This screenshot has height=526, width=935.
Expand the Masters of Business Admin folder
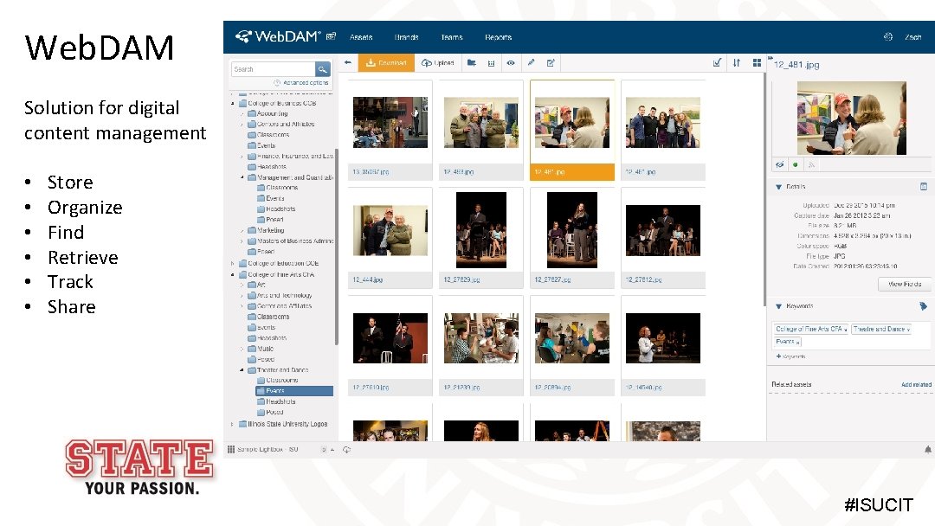(x=242, y=241)
